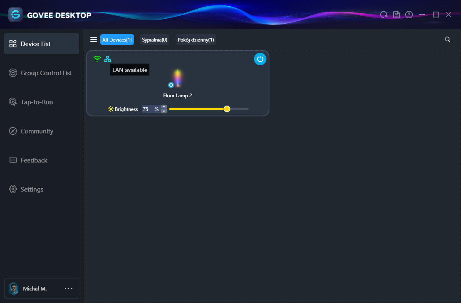Viewport: 461px width, 303px height.
Task: Minimize the Govee Desktop window
Action: click(x=422, y=15)
